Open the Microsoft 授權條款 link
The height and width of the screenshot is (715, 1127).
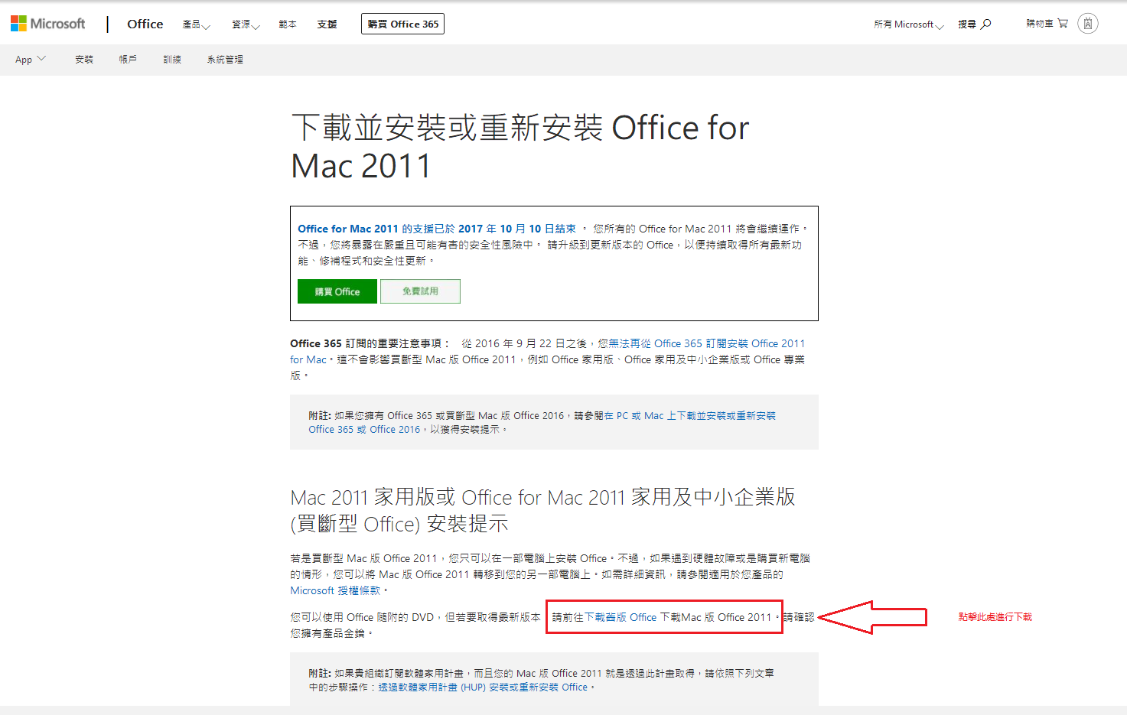pos(335,591)
